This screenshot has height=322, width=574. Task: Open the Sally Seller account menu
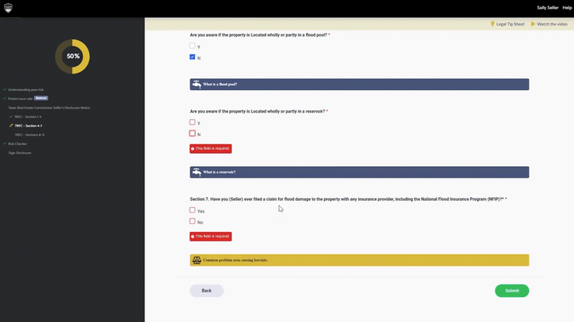point(548,8)
